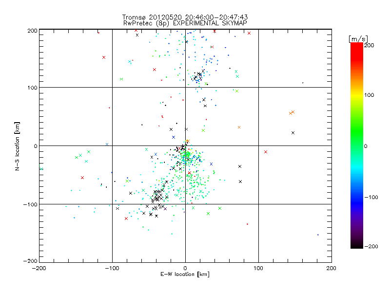
Task: Click the '-100' label beside the colorbar
Action: pyautogui.click(x=371, y=198)
